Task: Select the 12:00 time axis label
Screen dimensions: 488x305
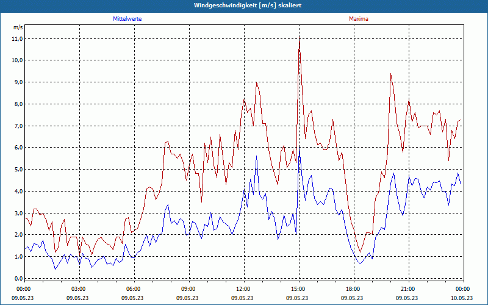Action: click(x=244, y=289)
